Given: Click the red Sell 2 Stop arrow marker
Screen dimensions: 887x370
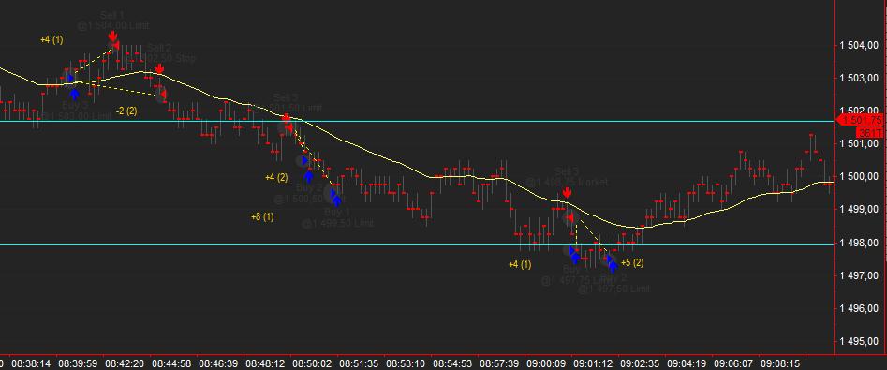Looking at the screenshot, I should pyautogui.click(x=159, y=69).
